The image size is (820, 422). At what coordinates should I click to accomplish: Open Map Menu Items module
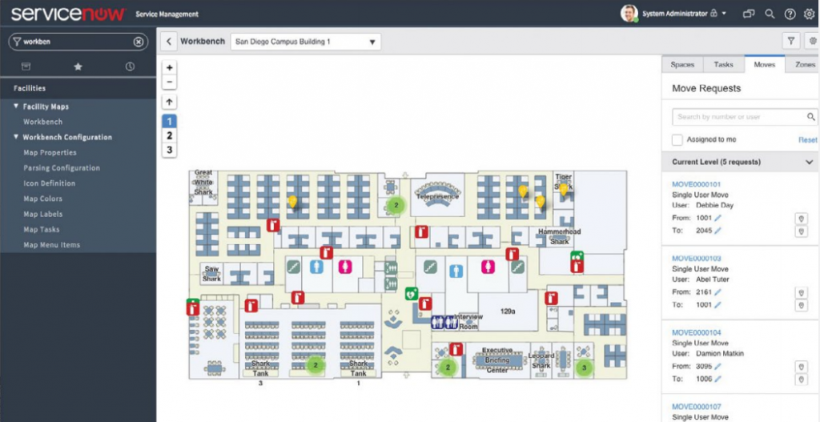click(51, 245)
